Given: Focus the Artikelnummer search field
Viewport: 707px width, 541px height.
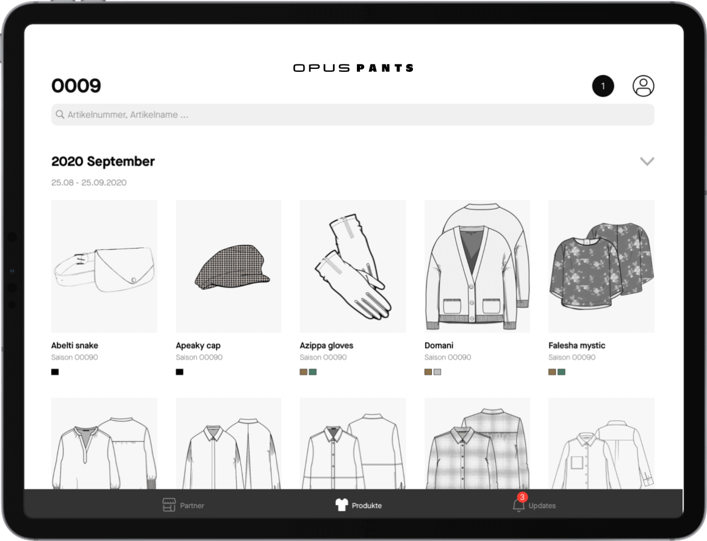Looking at the screenshot, I should click(x=353, y=115).
